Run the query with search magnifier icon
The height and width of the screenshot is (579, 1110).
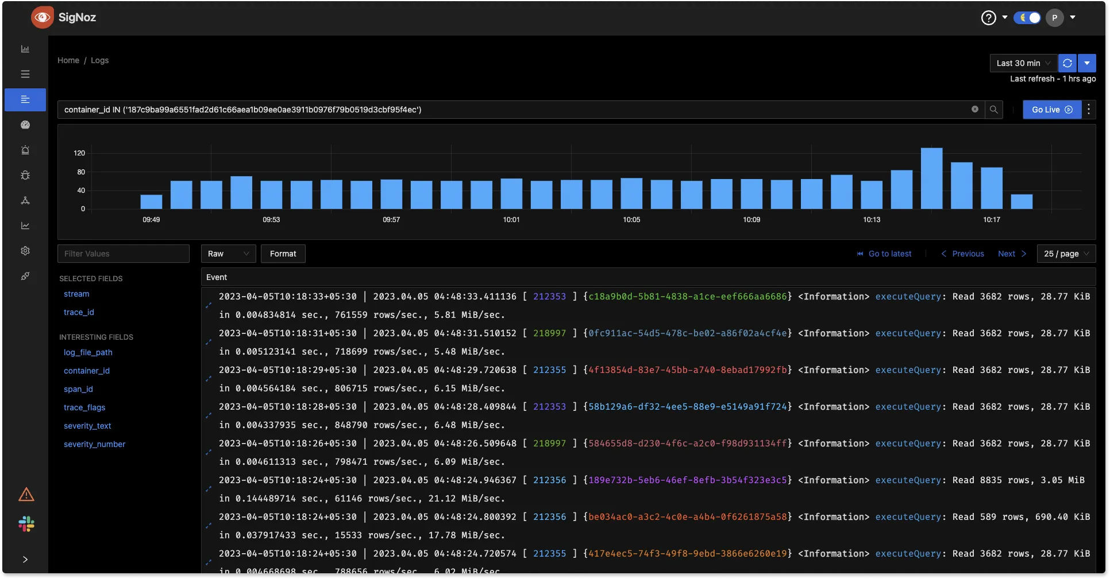994,110
